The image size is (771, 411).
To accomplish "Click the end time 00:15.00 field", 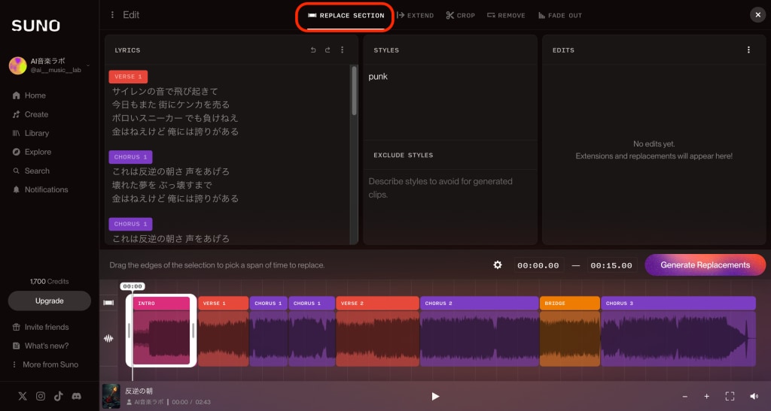I will (x=611, y=265).
